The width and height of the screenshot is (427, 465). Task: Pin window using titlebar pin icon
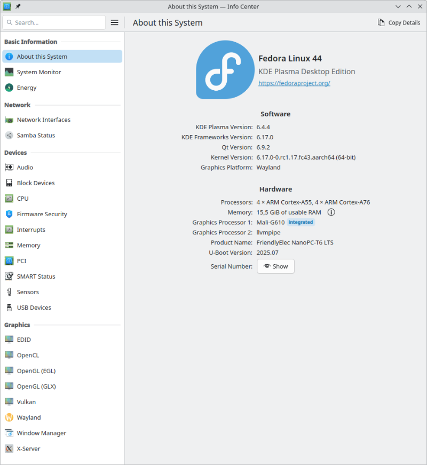tap(18, 6)
